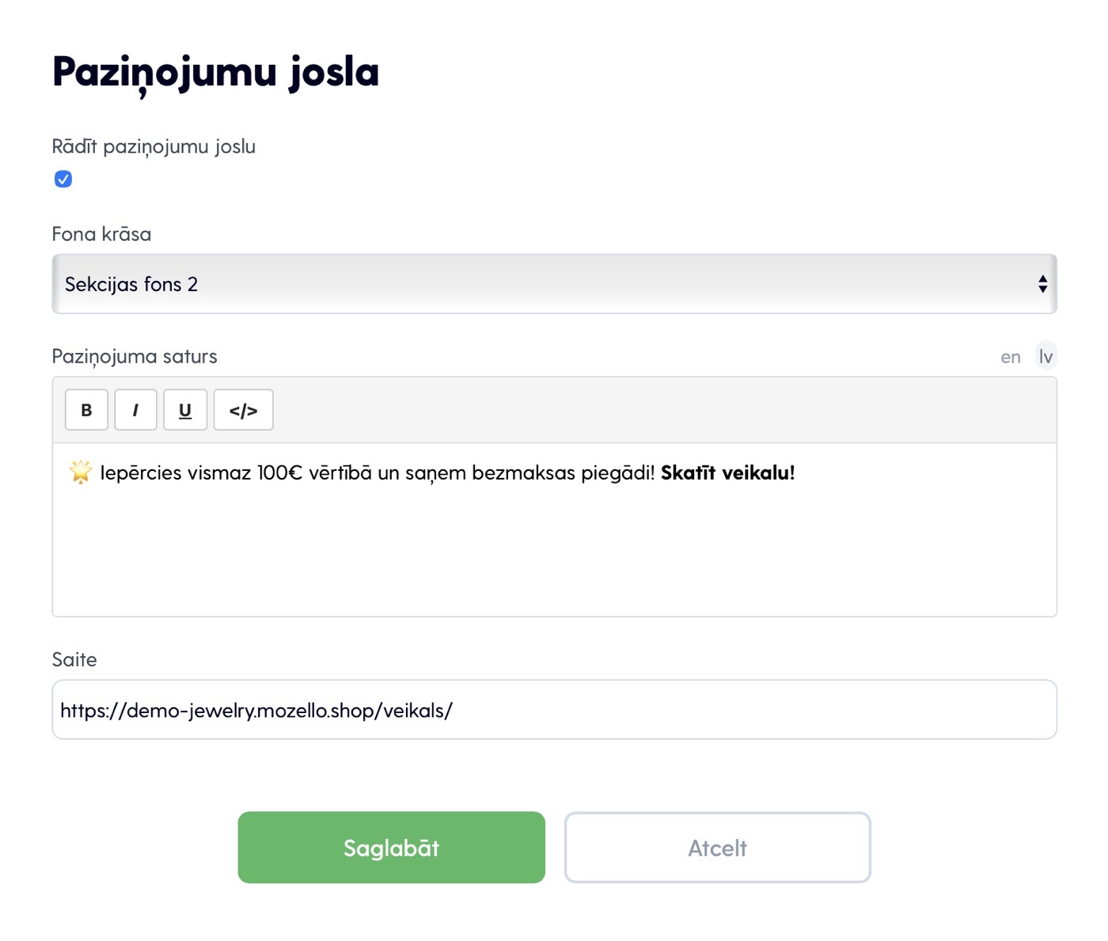Image resolution: width=1108 pixels, height=941 pixels.
Task: Save changes with the Saglabāt button
Action: (391, 848)
